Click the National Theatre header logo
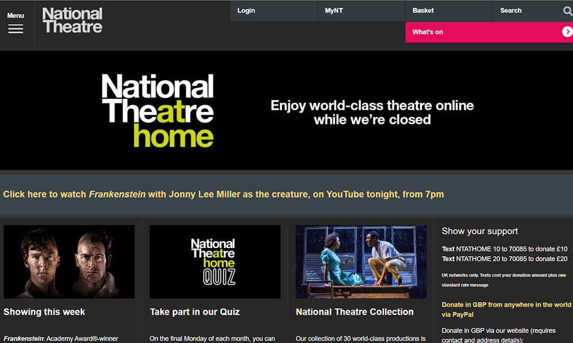This screenshot has width=573, height=343. (x=72, y=21)
